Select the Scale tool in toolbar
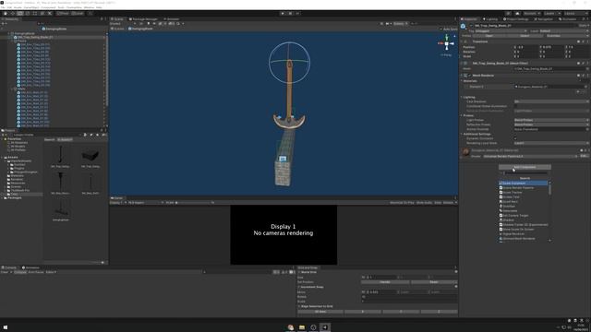Viewport: 591px width, 332px height. (27, 13)
